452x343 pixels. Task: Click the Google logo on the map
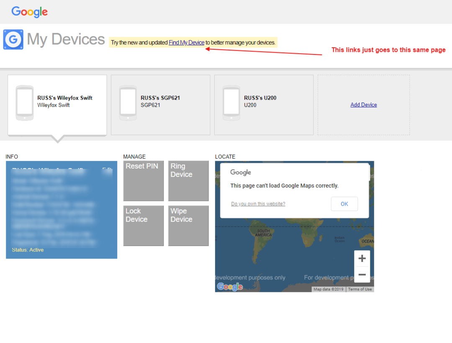click(x=229, y=287)
